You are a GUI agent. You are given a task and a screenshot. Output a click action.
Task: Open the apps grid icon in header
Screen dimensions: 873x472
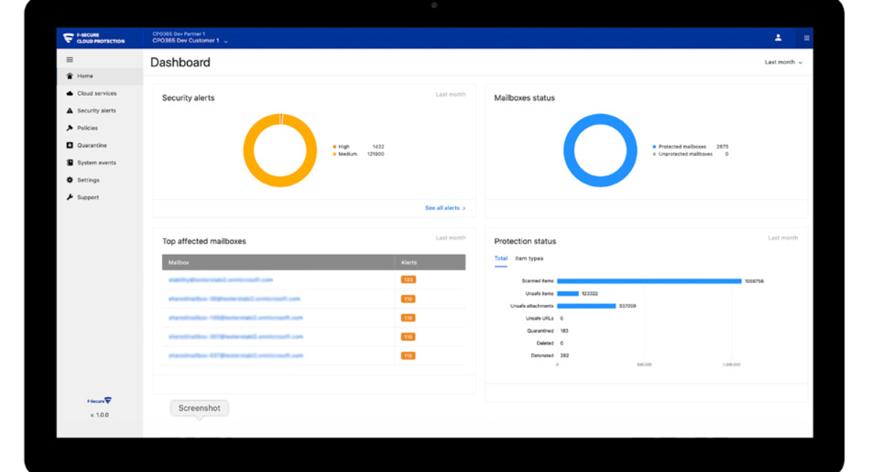pos(806,38)
